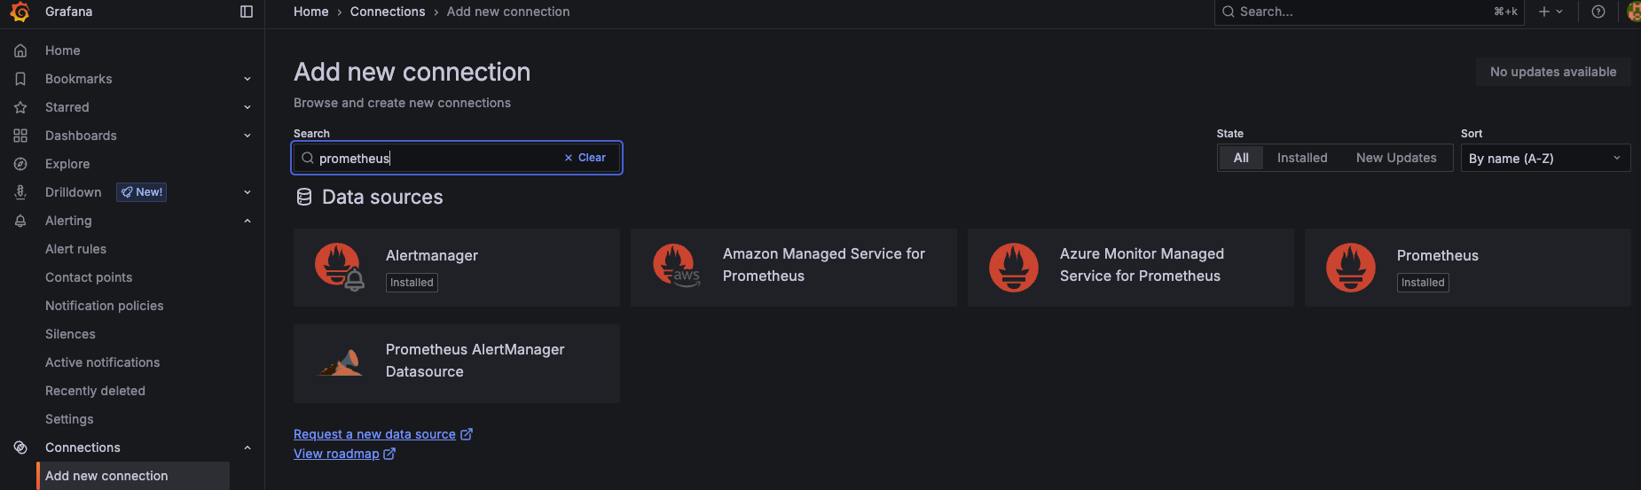Click the Amazon Managed Prometheus AWS logo
Viewport: 1641px width, 490px height.
[676, 266]
